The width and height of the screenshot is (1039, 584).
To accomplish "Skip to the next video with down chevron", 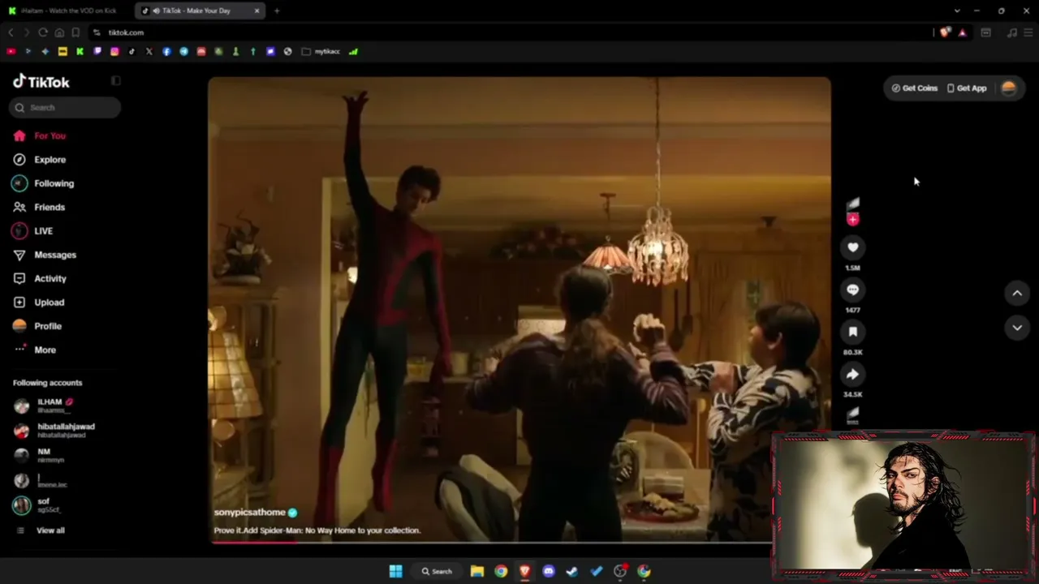I will [x=1017, y=328].
